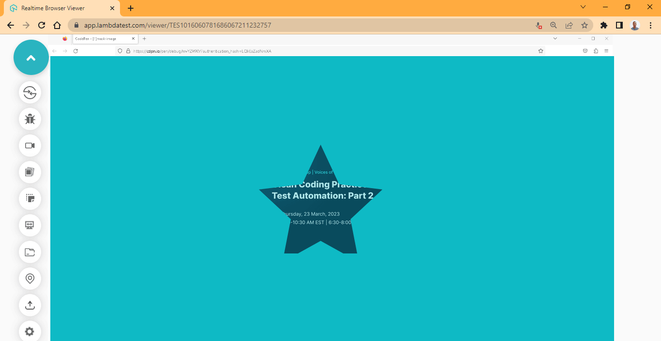Open the files folder icon in sidebar
The width and height of the screenshot is (661, 341).
click(30, 252)
